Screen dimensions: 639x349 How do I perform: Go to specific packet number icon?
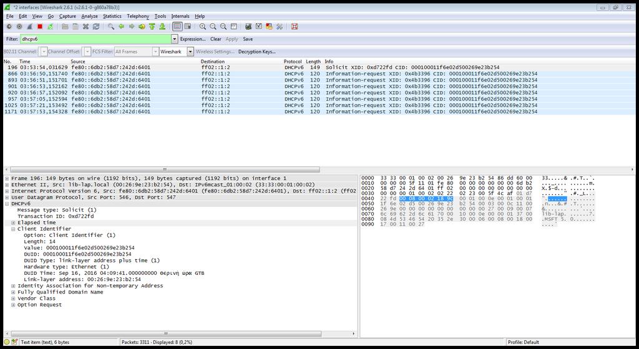pos(142,26)
